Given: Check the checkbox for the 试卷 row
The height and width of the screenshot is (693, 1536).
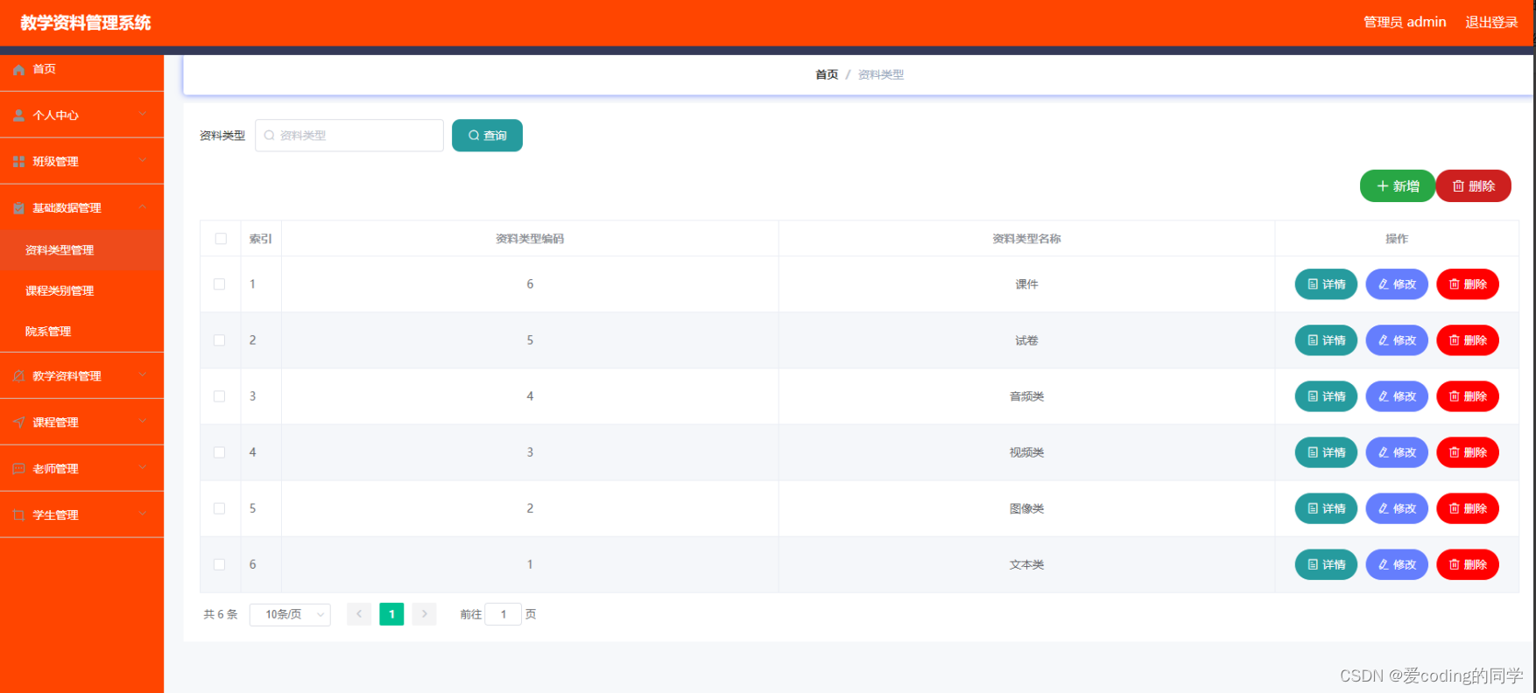Looking at the screenshot, I should click(x=220, y=340).
